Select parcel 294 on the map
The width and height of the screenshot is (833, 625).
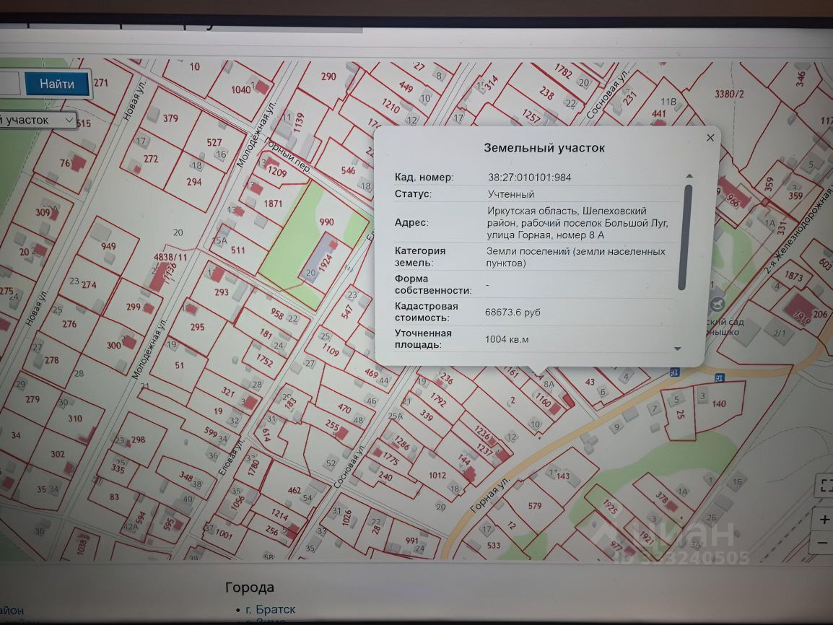point(194,182)
